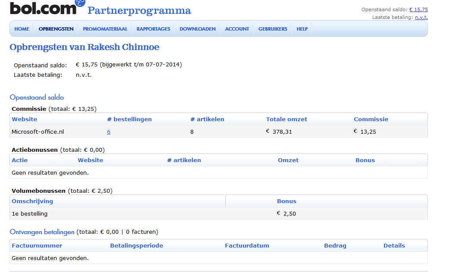Go to the Rapportages menu

coord(154,29)
